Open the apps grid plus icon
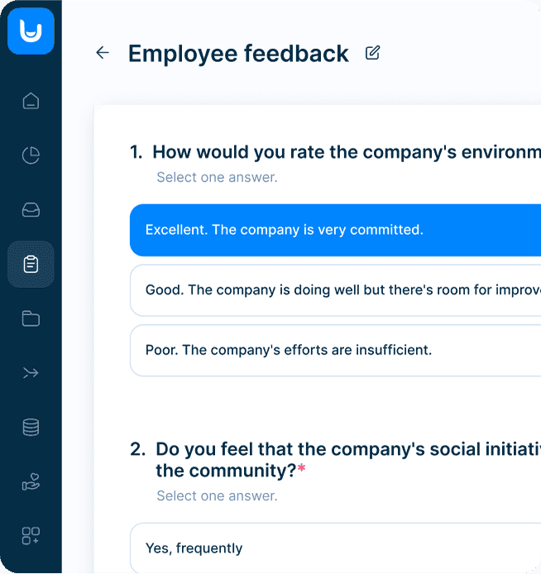 [31, 536]
